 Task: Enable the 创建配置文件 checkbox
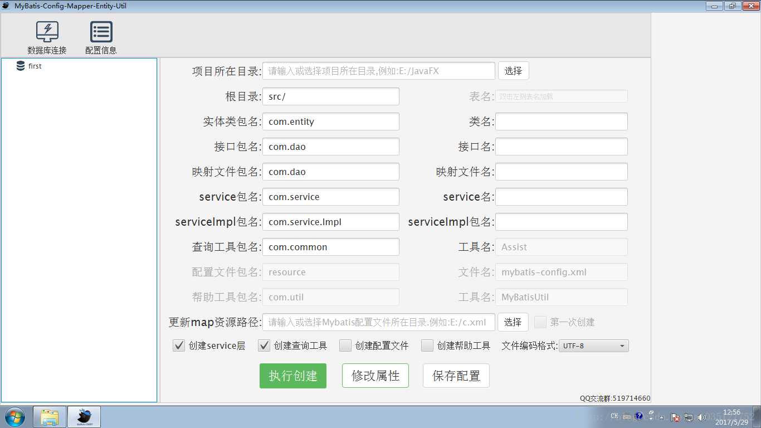pyautogui.click(x=345, y=346)
